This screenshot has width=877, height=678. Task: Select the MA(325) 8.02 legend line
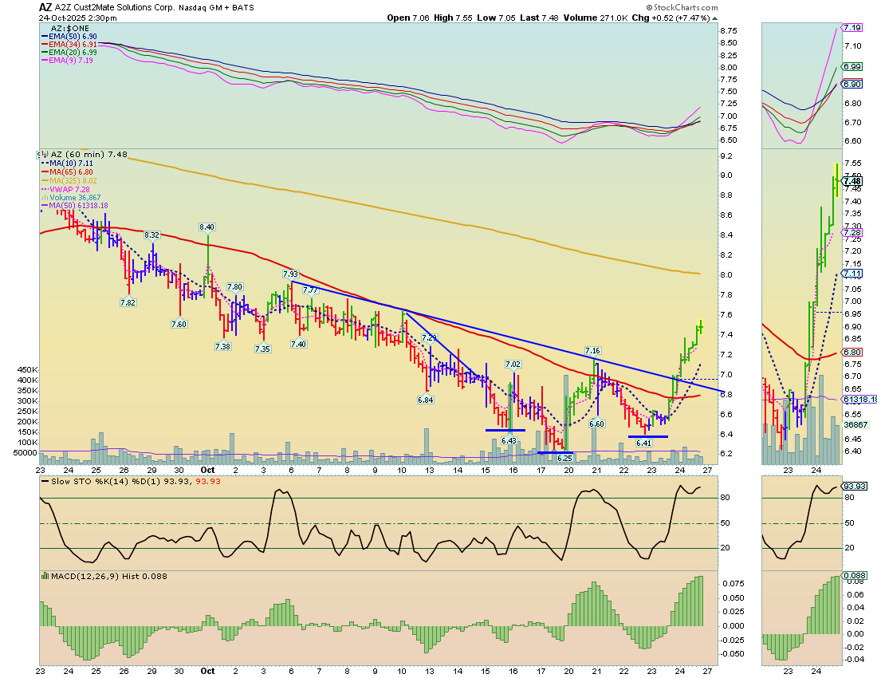[73, 180]
